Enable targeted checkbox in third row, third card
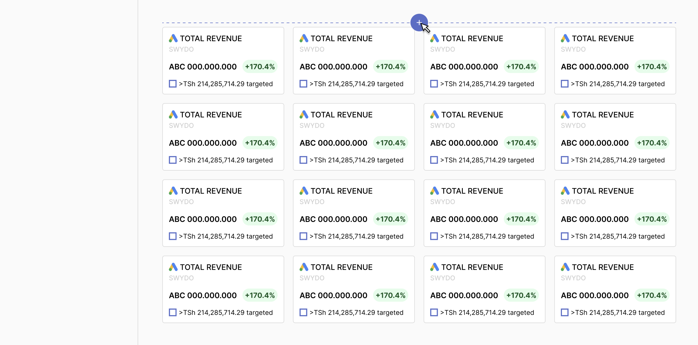Image resolution: width=698 pixels, height=345 pixels. pyautogui.click(x=434, y=236)
